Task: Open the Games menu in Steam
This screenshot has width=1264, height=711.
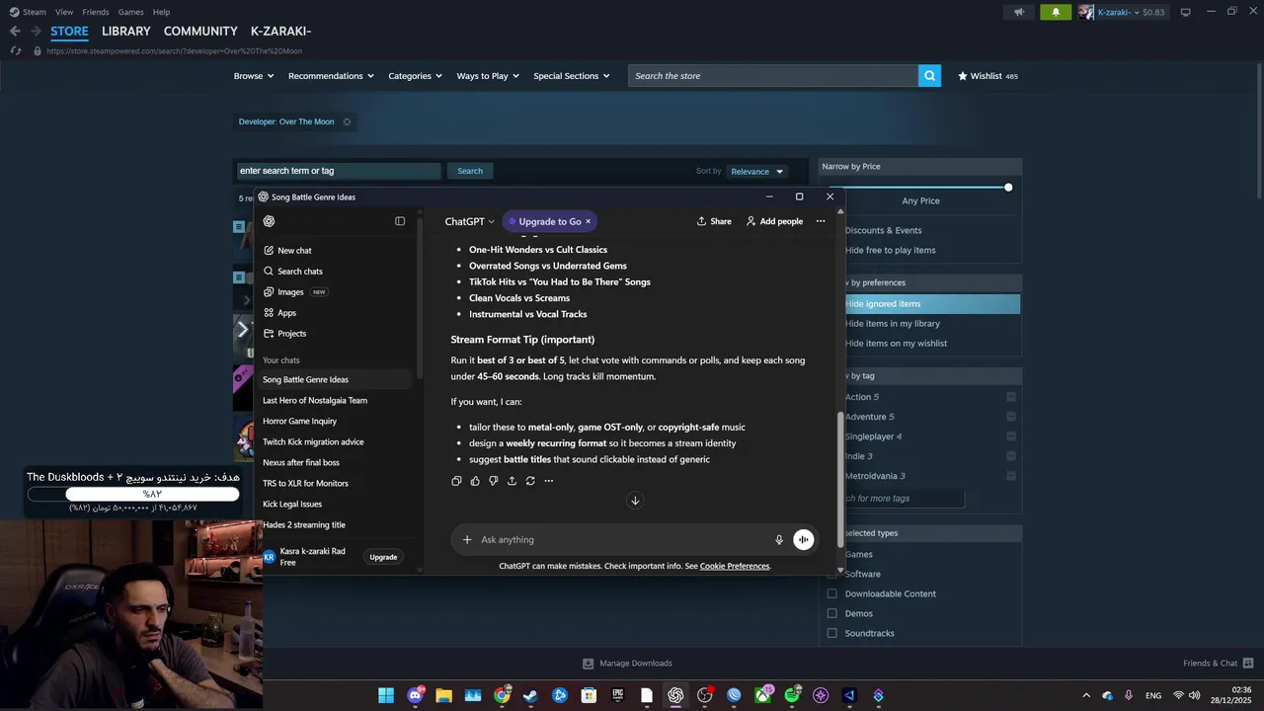Action: point(130,12)
